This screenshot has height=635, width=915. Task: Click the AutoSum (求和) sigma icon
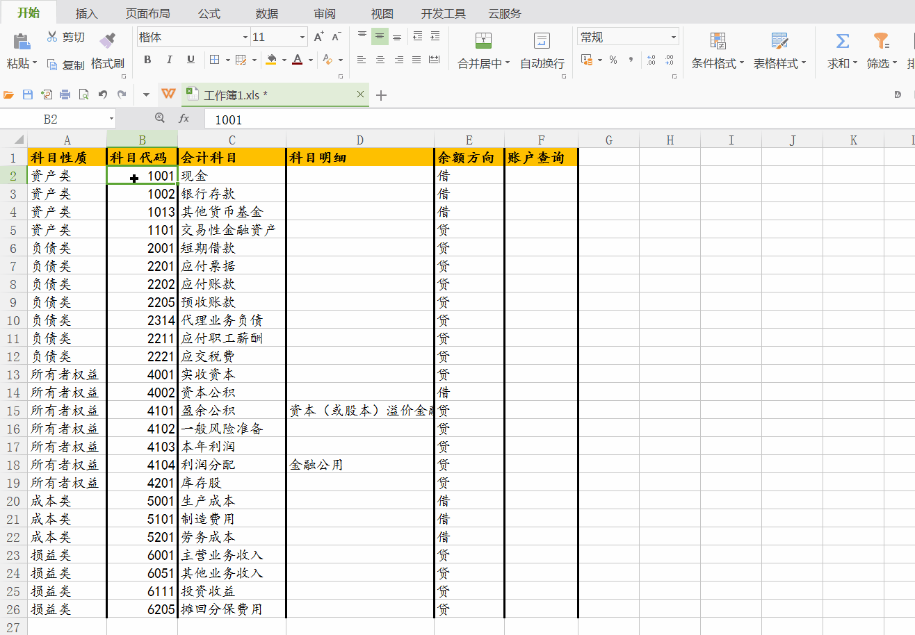(842, 41)
